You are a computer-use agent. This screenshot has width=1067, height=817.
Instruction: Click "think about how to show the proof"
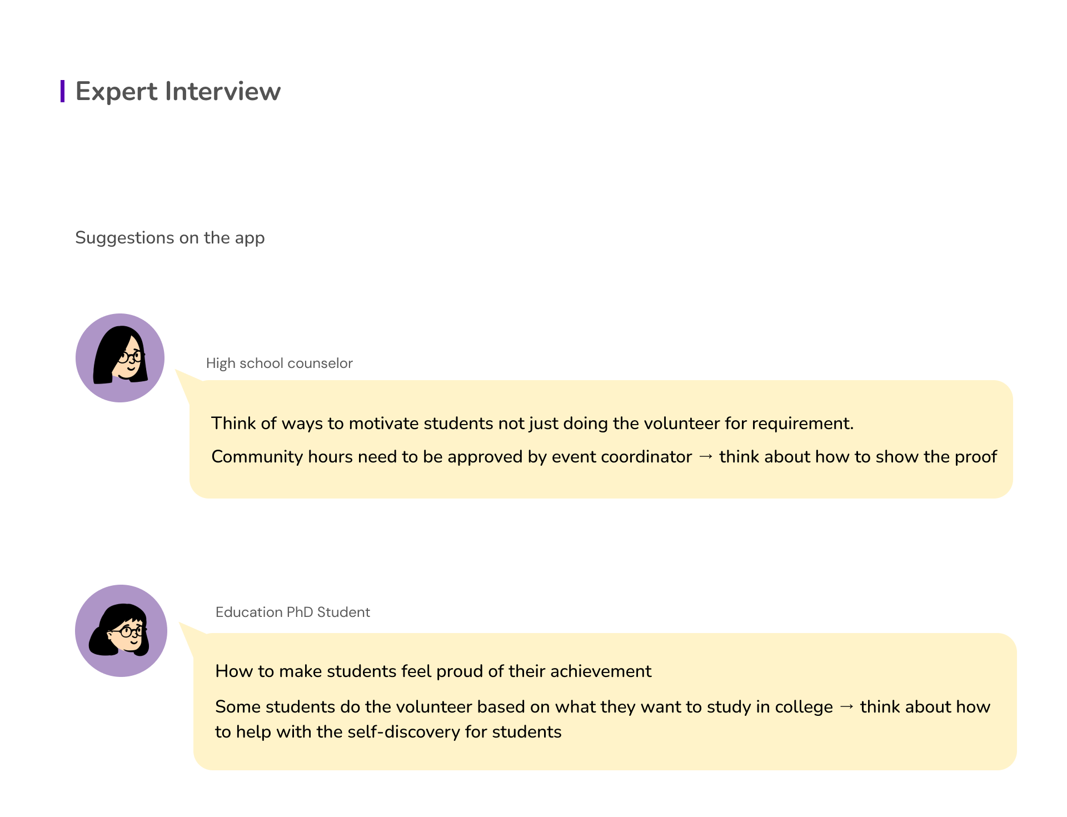pyautogui.click(x=857, y=457)
